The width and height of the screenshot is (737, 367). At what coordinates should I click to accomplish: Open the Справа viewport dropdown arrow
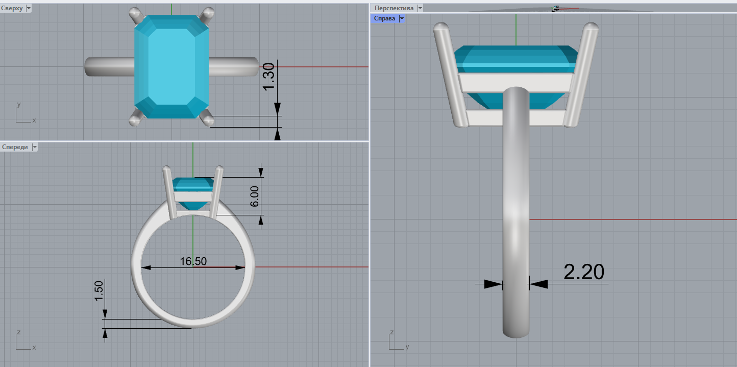tap(402, 18)
